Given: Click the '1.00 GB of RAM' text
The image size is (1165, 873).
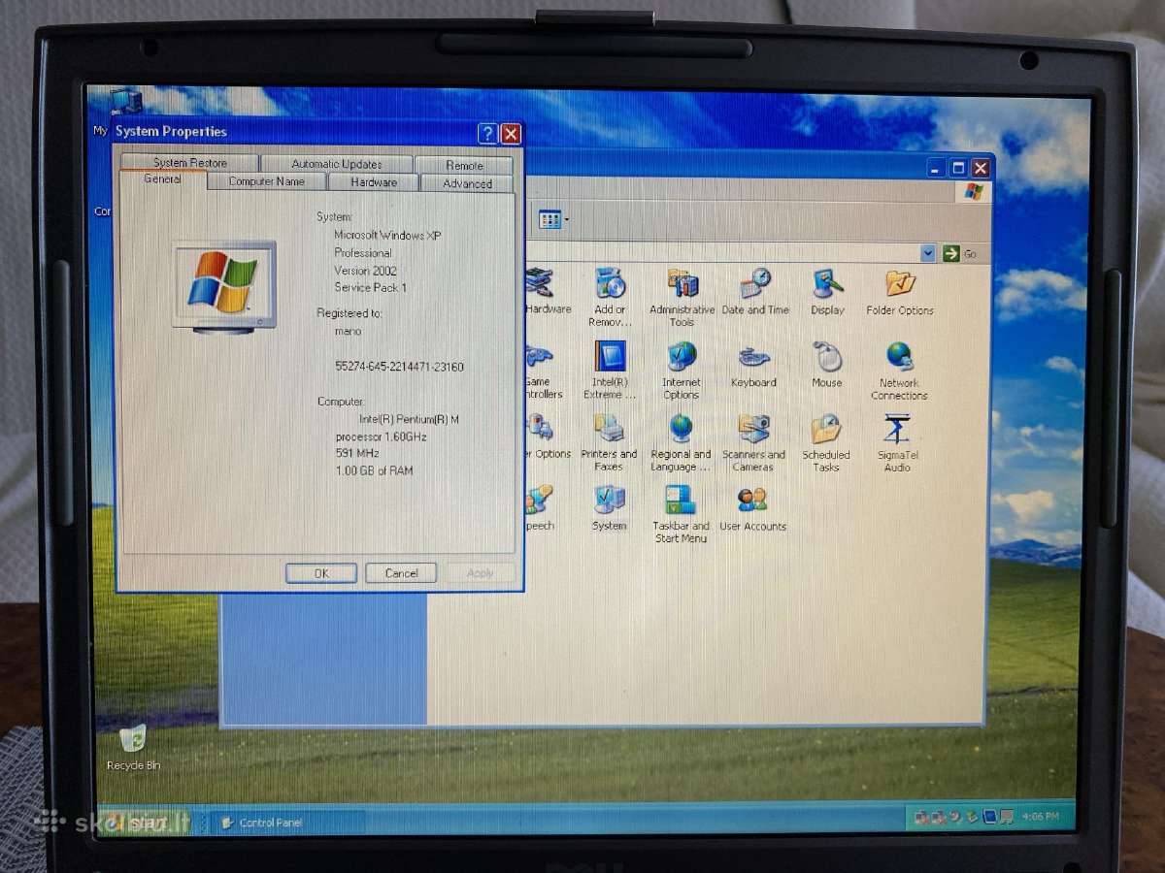Looking at the screenshot, I should click(374, 470).
